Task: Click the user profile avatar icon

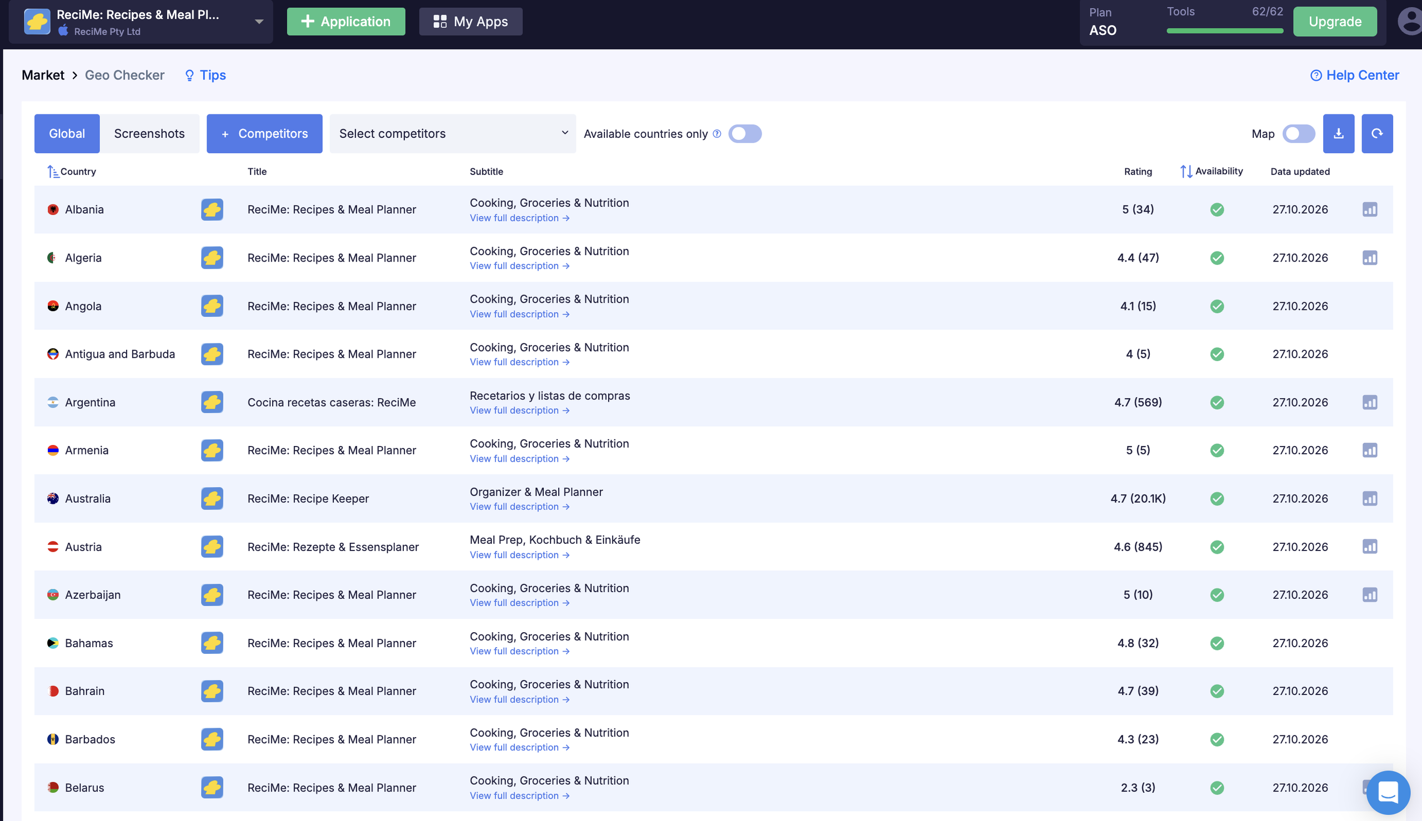Action: (x=1410, y=22)
